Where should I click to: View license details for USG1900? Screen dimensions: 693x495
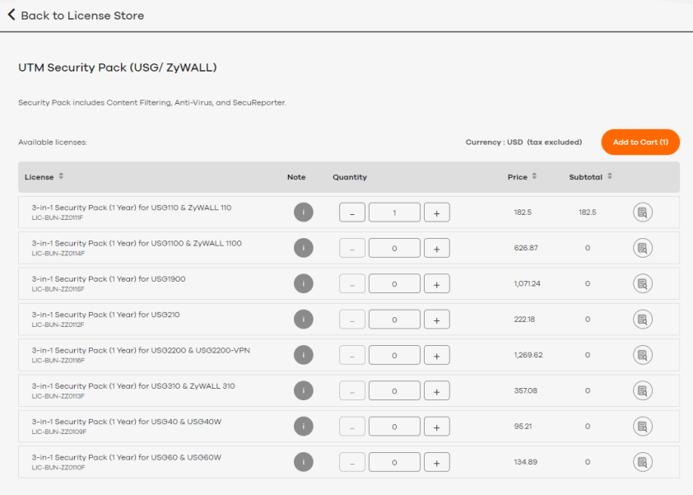coord(643,283)
